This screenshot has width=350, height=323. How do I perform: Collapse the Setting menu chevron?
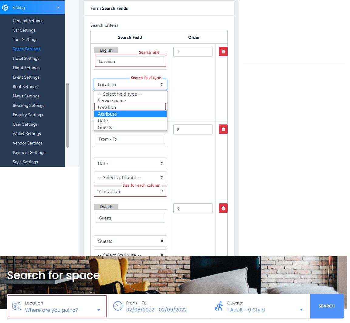coord(58,8)
